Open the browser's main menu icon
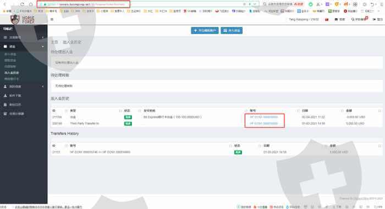Image resolution: width=385 pixels, height=209 pixels. tap(381, 4)
